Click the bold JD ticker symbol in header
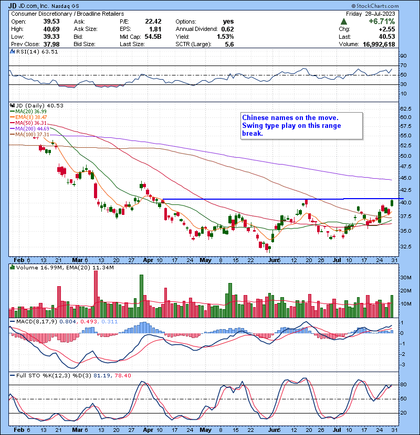420x435 pixels. click(x=12, y=6)
